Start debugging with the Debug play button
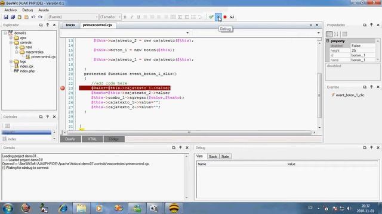Image resolution: width=382 pixels, height=214 pixels. tap(218, 17)
